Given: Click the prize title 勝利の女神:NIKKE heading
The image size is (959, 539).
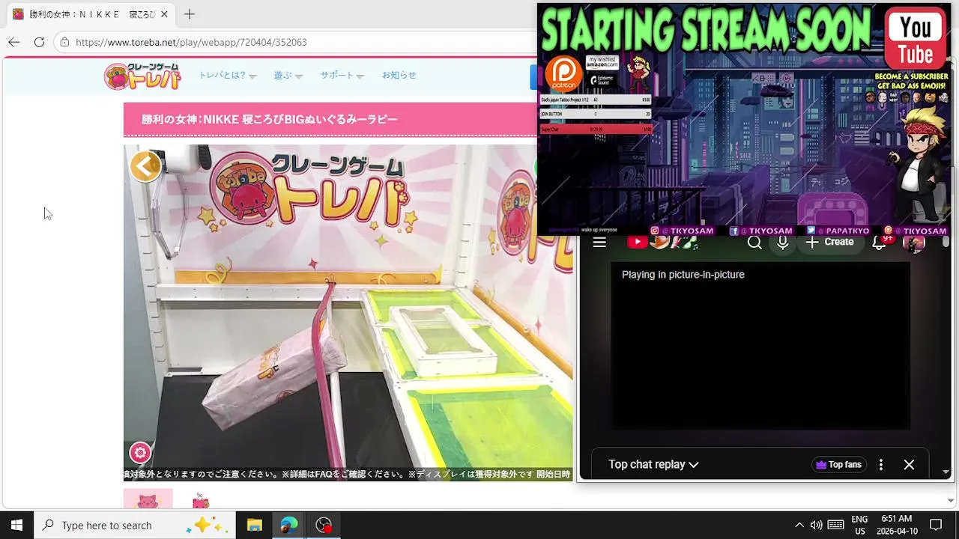Looking at the screenshot, I should 270,119.
